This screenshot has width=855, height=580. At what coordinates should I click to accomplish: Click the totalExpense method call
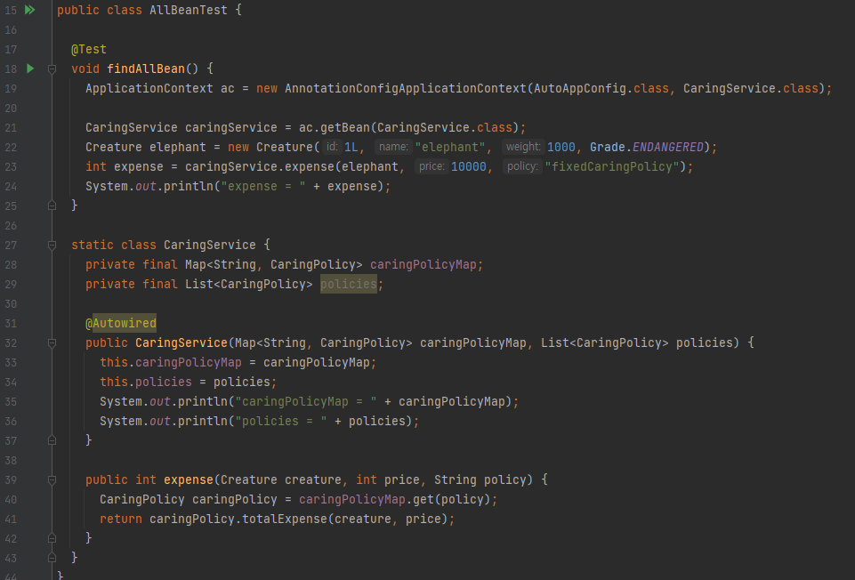click(285, 519)
